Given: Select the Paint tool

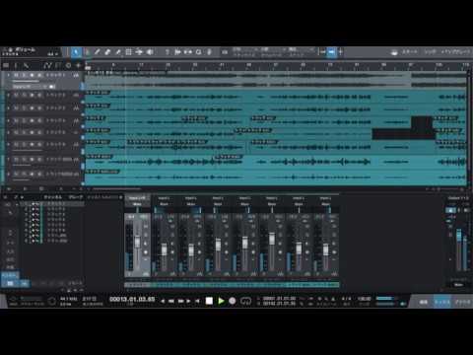Looking at the screenshot, I should (x=118, y=52).
